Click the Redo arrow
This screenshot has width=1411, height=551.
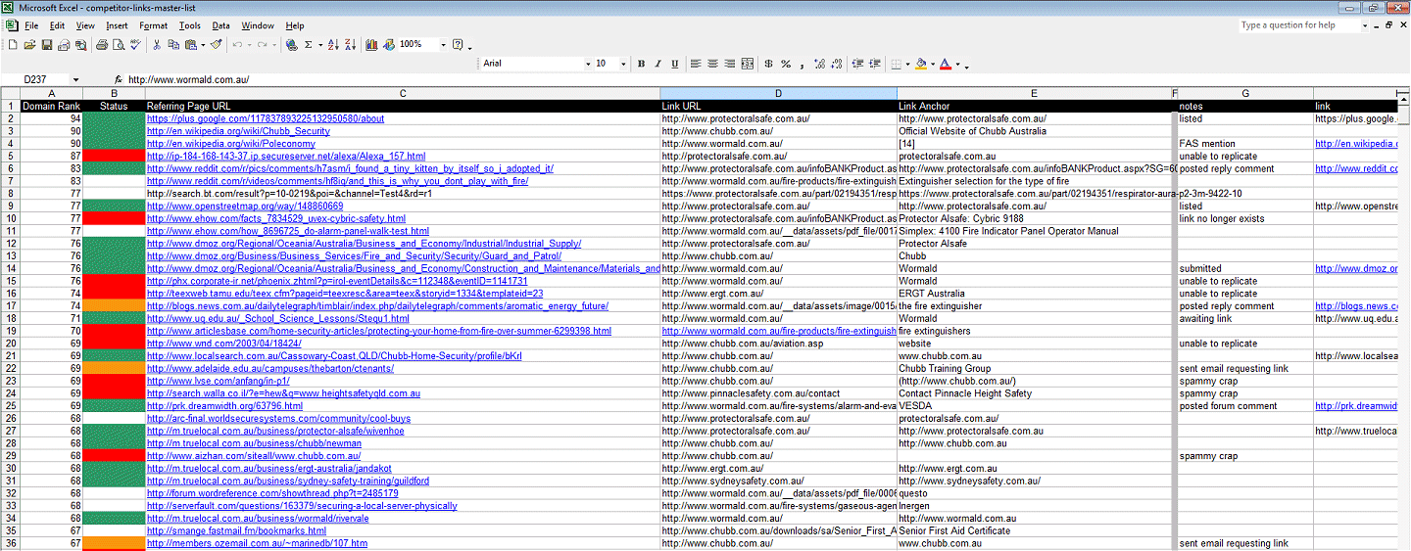click(x=262, y=44)
